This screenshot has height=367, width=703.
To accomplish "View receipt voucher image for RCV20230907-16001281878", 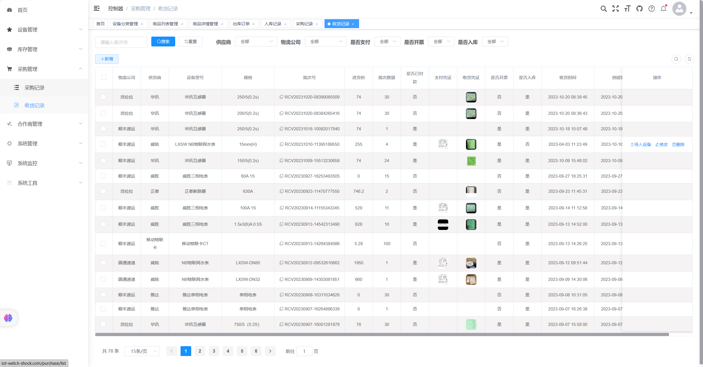I will click(471, 325).
